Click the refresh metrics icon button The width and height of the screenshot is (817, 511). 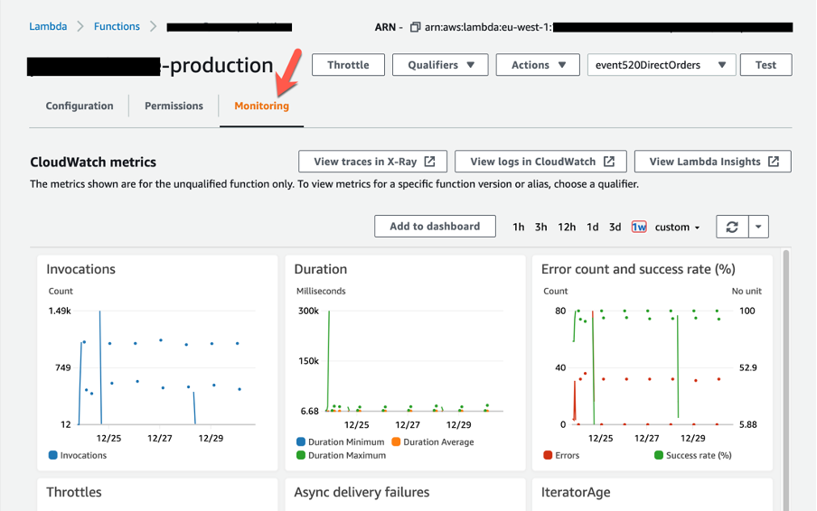(731, 227)
